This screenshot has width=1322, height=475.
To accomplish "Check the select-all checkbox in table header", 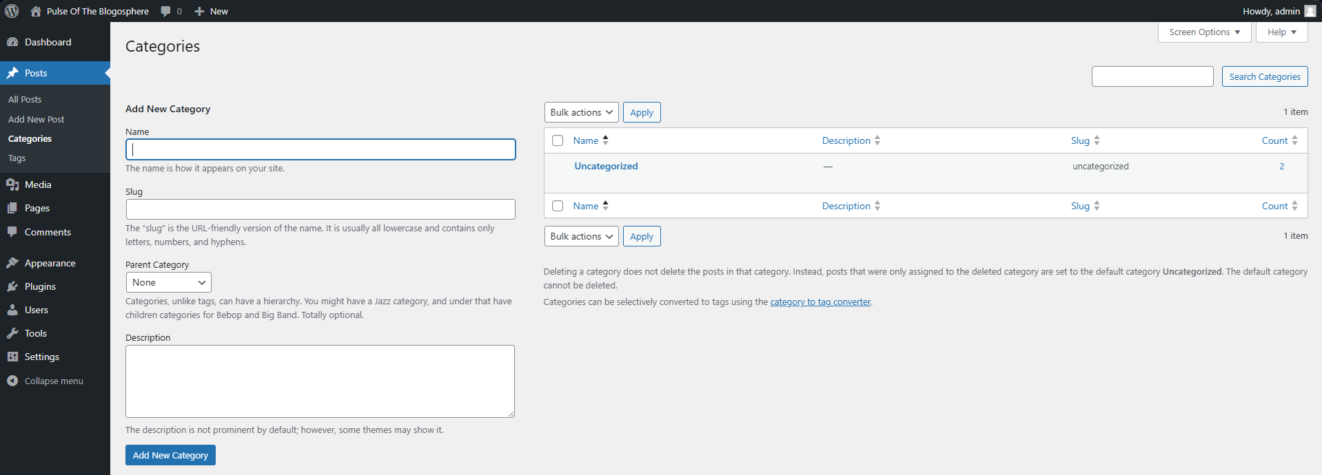I will point(558,140).
